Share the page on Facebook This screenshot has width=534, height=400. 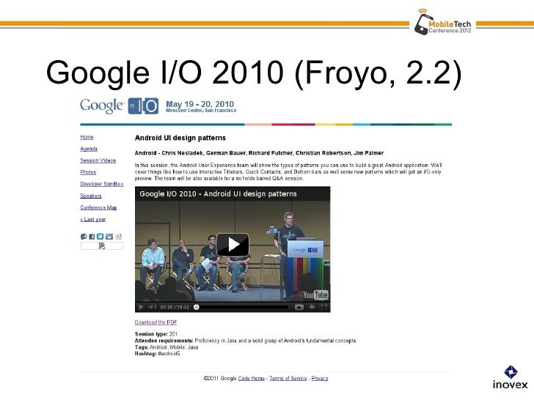pos(92,237)
